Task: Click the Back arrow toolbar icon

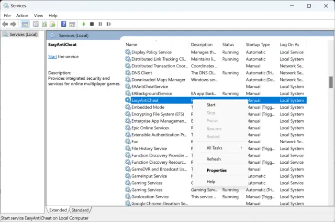Action: pyautogui.click(x=5, y=24)
